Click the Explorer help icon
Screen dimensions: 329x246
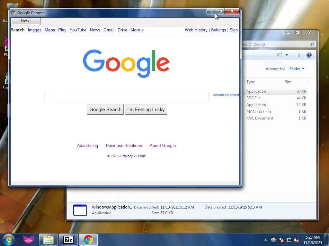tap(309, 55)
